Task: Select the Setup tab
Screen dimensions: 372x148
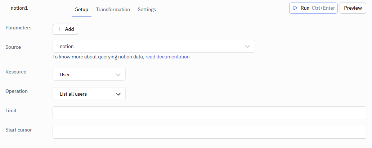Action: click(x=82, y=9)
